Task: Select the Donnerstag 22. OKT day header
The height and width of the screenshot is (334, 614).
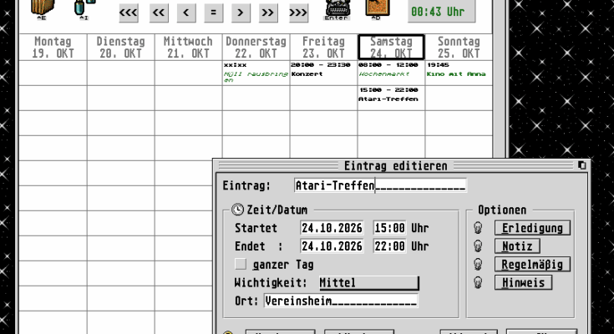Action: point(256,47)
